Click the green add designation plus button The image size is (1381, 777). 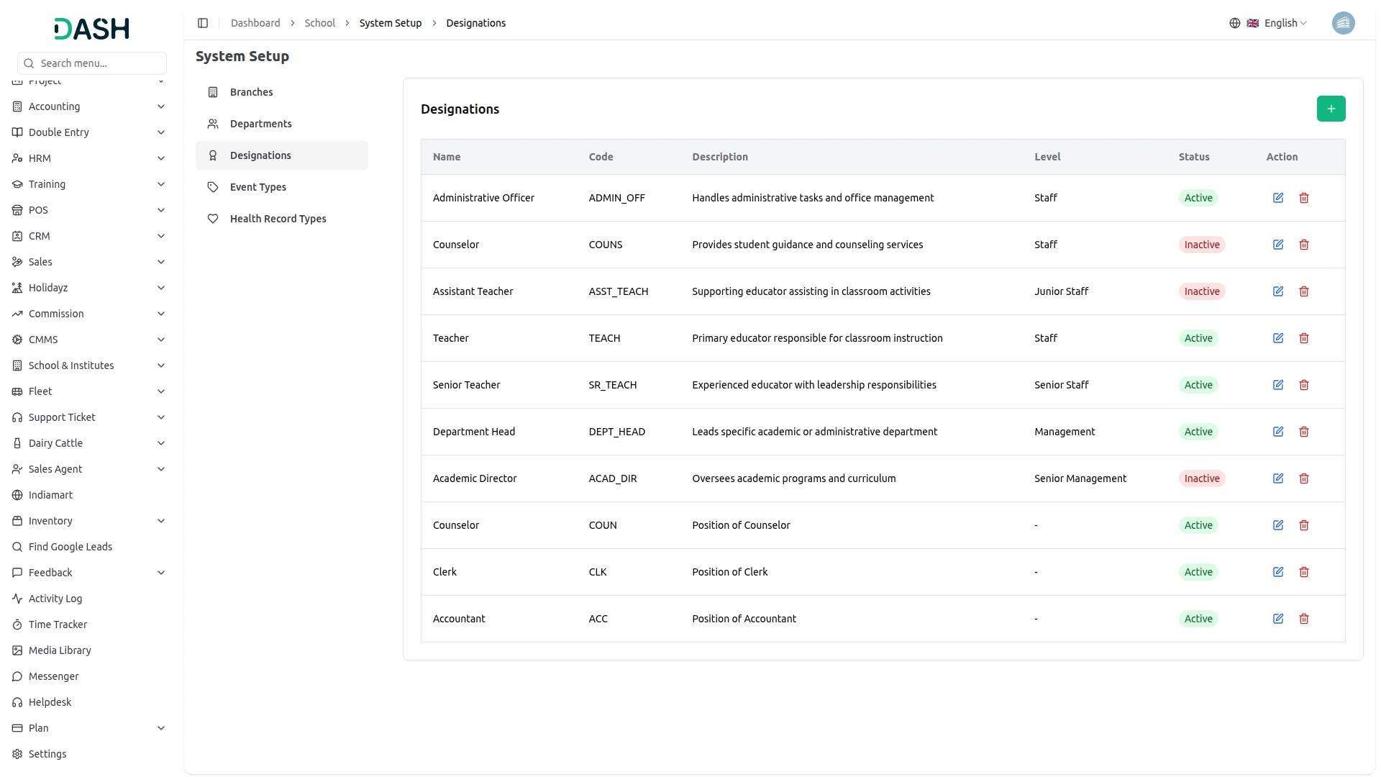point(1331,109)
